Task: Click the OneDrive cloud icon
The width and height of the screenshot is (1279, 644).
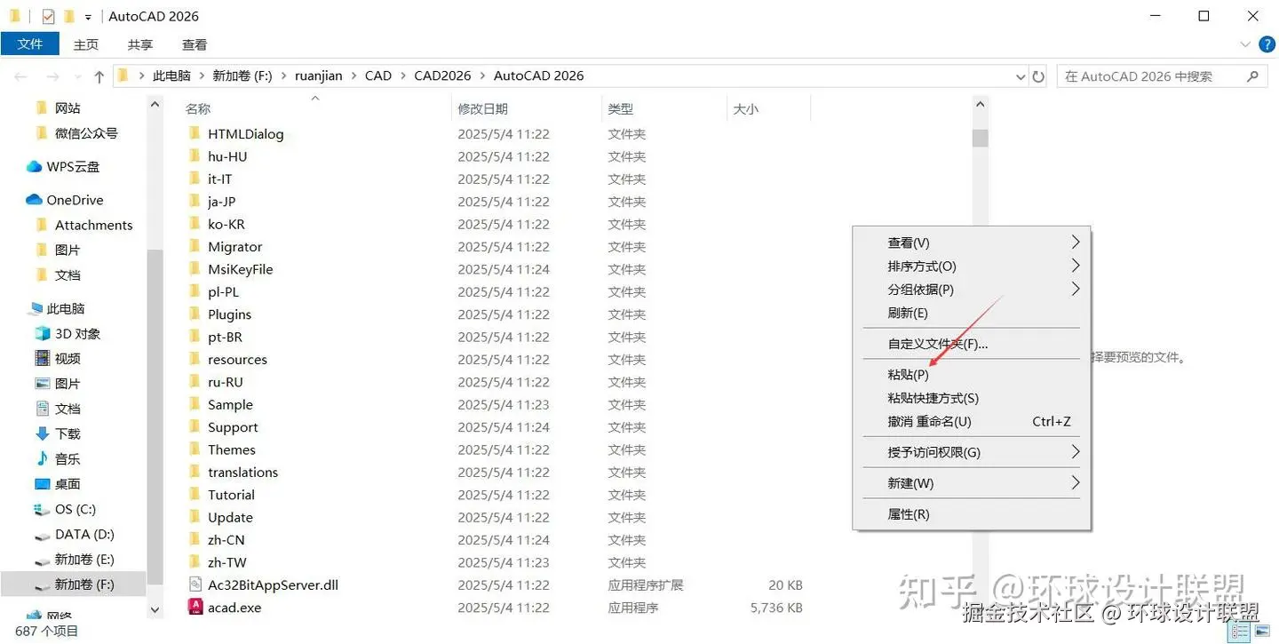Action: click(35, 200)
